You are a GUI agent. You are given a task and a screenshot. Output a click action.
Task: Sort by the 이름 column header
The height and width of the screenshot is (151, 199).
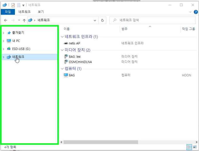[67, 29]
